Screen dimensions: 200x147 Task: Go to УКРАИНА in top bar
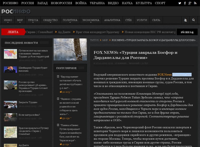(97, 3)
